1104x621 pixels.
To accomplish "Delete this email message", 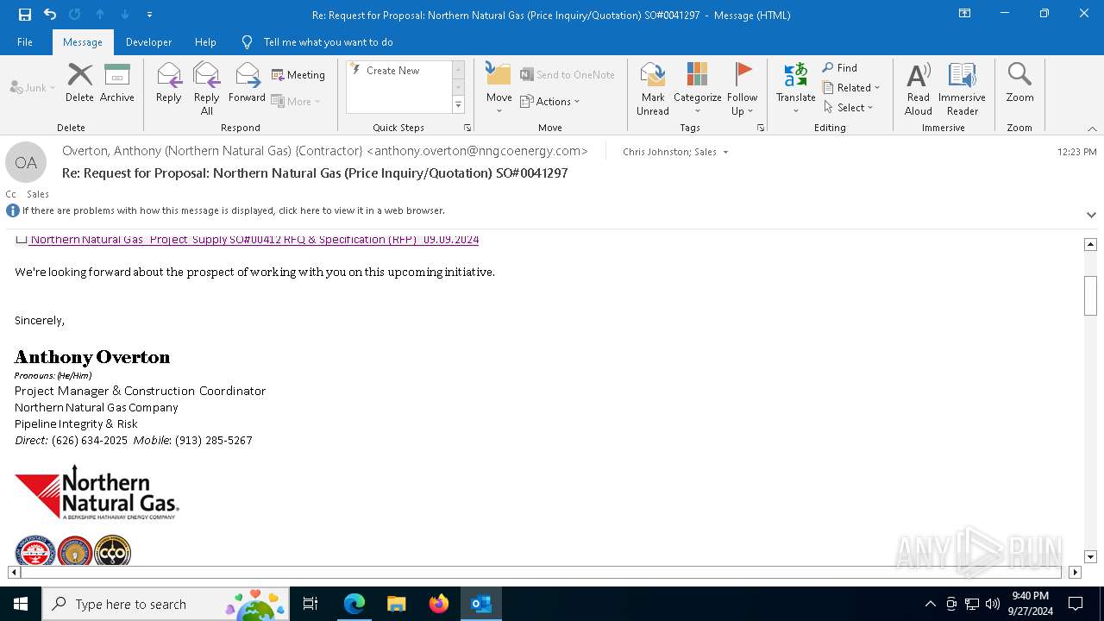I will tap(79, 84).
